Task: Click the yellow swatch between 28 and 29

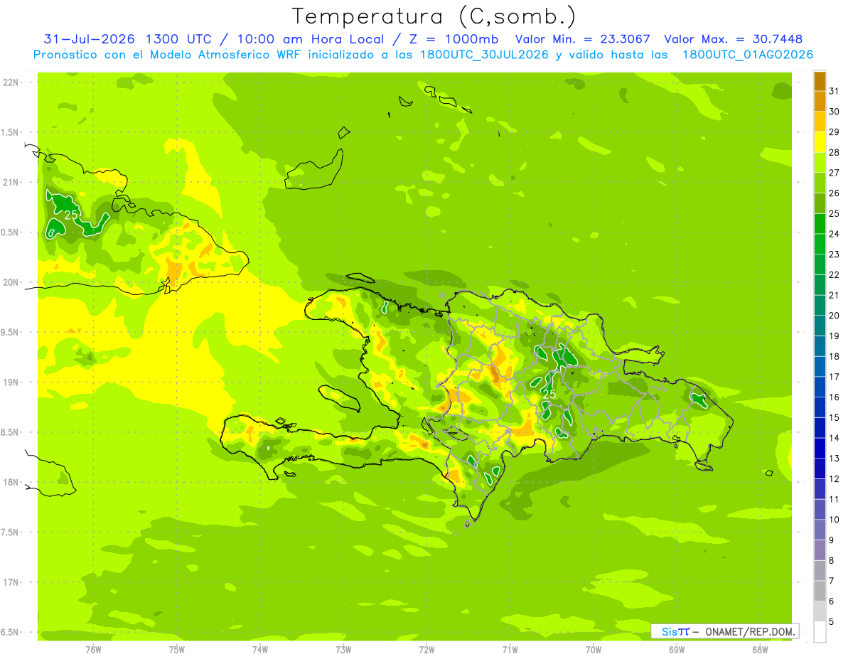Action: [820, 141]
